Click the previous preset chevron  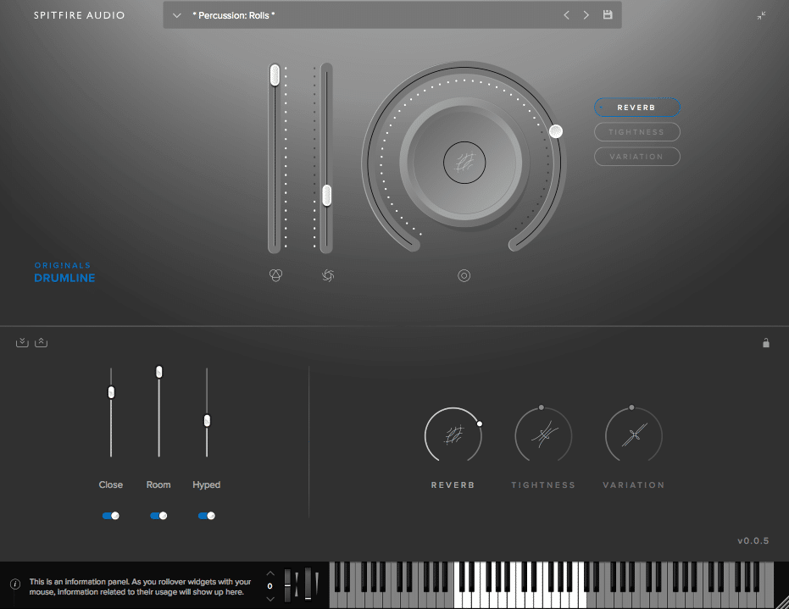[x=566, y=14]
